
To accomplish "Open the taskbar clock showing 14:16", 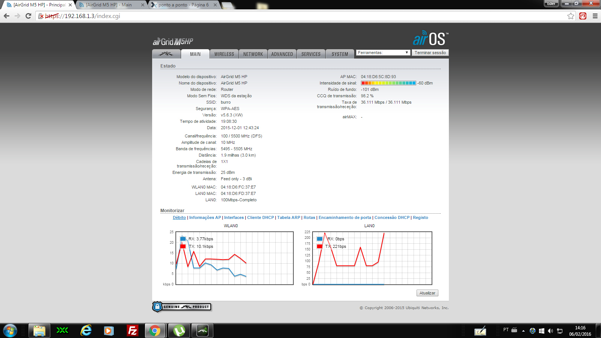I will (580, 331).
